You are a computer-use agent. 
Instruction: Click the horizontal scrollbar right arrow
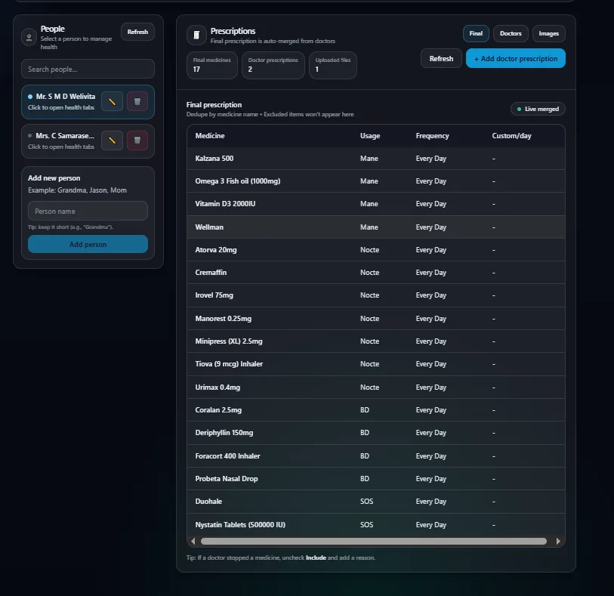(558, 541)
